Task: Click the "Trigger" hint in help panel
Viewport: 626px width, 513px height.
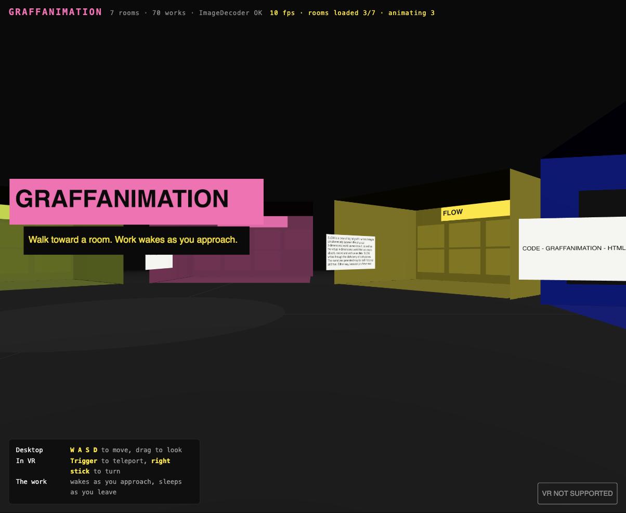Action: coord(84,461)
